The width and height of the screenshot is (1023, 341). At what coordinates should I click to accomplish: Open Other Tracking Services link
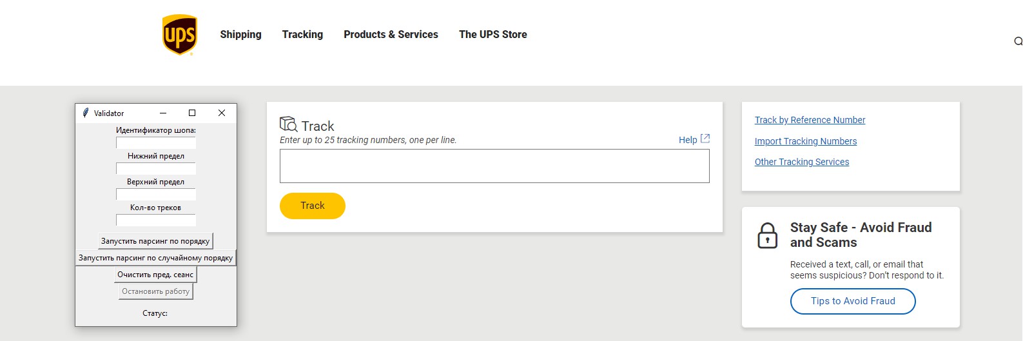pyautogui.click(x=802, y=162)
